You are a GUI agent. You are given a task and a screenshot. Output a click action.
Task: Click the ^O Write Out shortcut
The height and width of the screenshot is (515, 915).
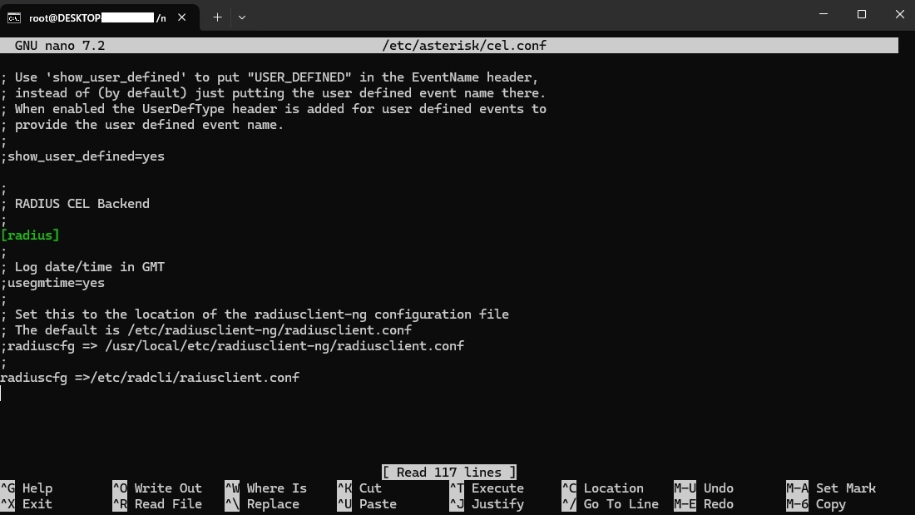pyautogui.click(x=157, y=488)
